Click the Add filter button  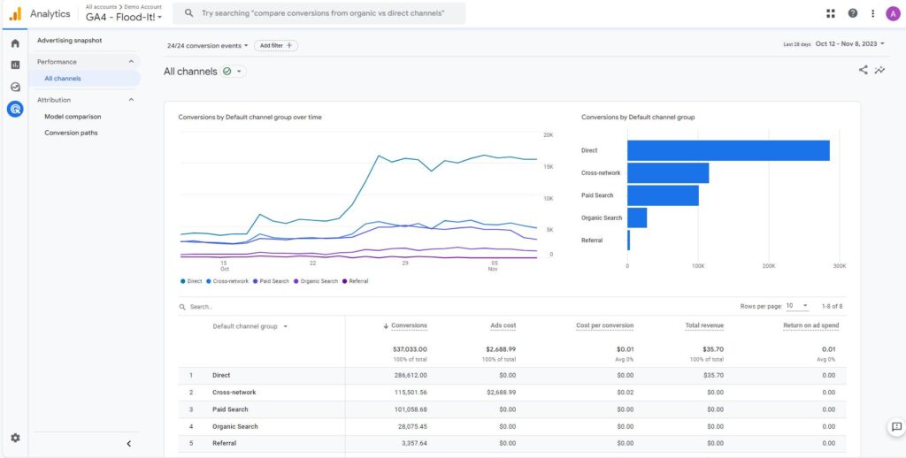(276, 46)
